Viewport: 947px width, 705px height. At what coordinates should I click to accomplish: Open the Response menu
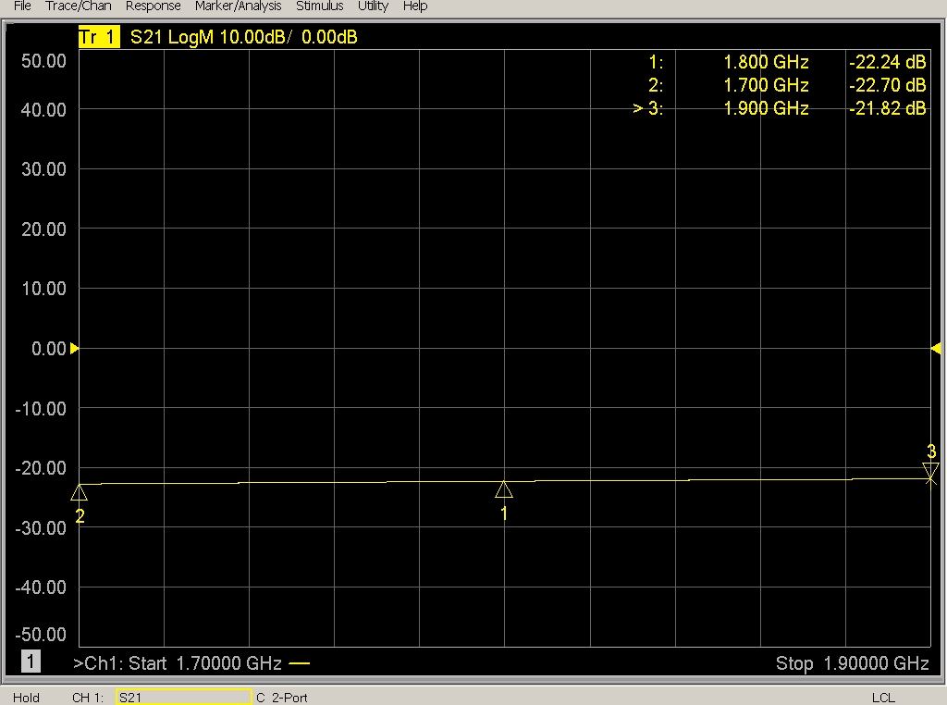click(153, 6)
